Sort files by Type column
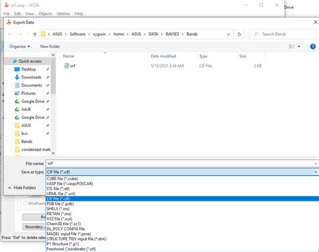319x252 pixels. click(203, 56)
